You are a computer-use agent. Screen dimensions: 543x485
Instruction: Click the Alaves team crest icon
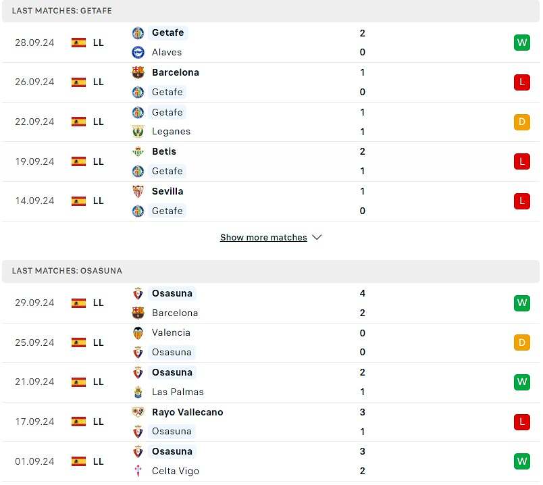pos(138,52)
